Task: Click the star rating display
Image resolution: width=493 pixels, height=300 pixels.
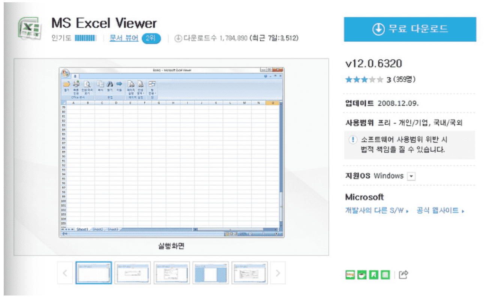Action: coord(364,79)
